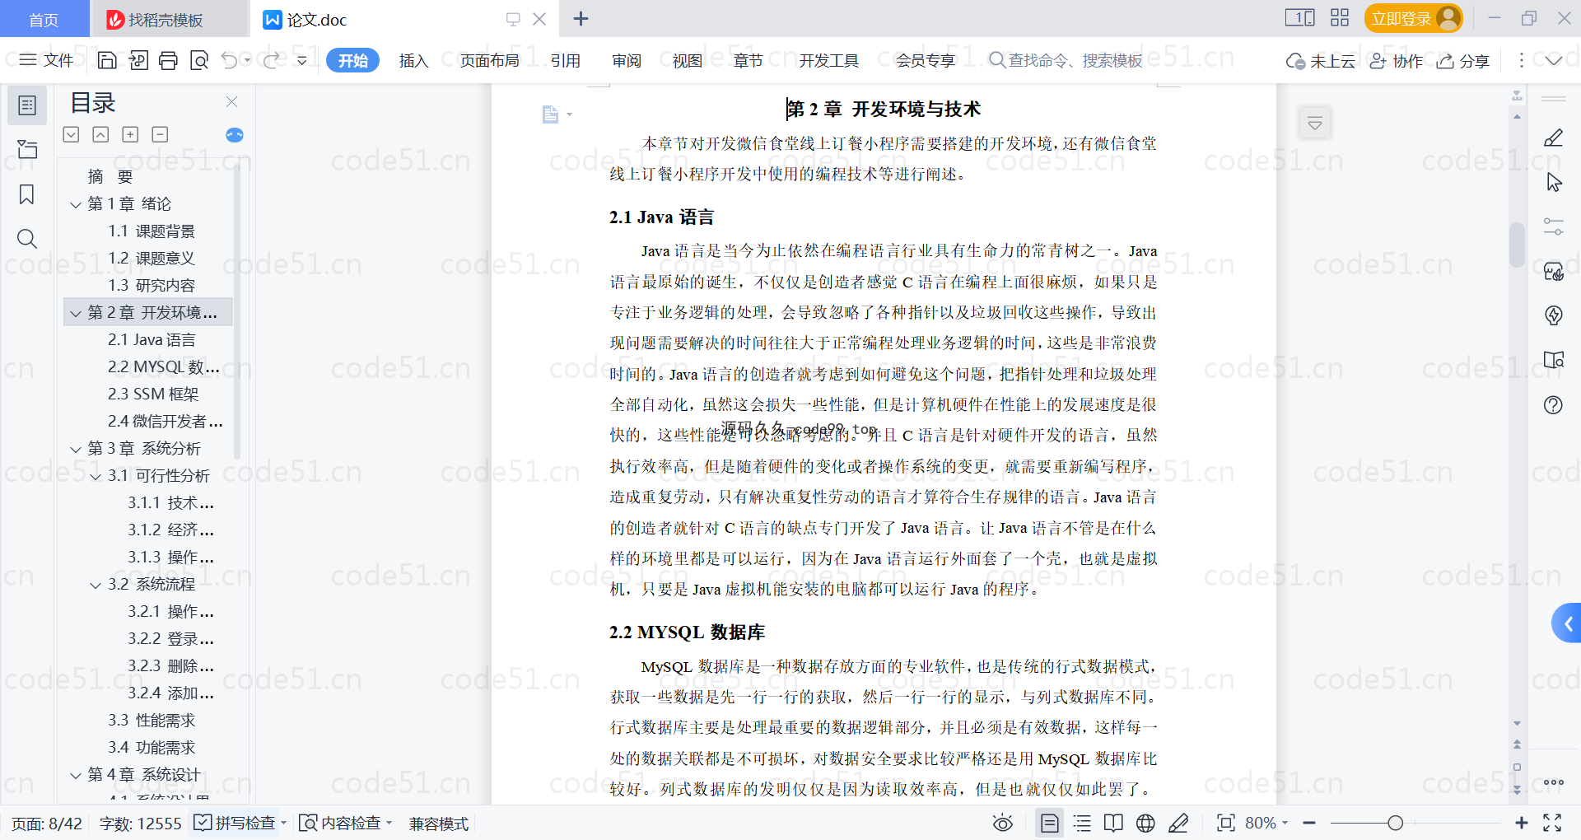Click the smart TOC blue assistant icon
The image size is (1581, 840).
pos(235,135)
